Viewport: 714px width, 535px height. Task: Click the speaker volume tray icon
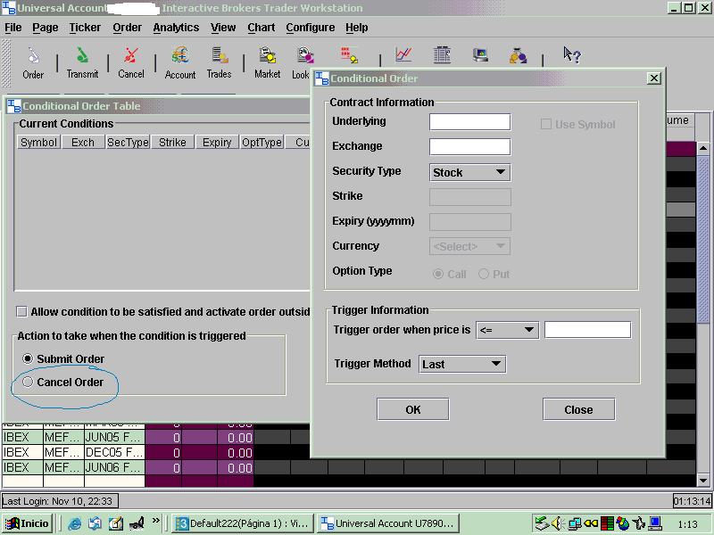point(557,523)
